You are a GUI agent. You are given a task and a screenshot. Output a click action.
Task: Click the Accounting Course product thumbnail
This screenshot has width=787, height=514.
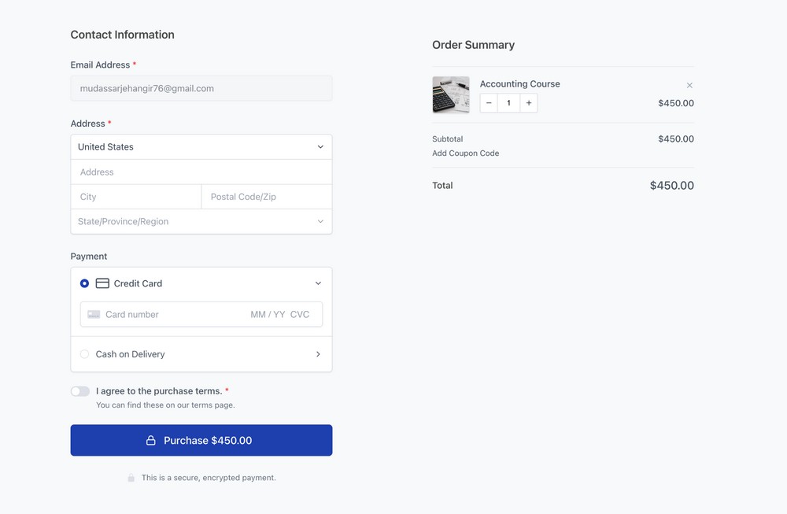(x=450, y=94)
